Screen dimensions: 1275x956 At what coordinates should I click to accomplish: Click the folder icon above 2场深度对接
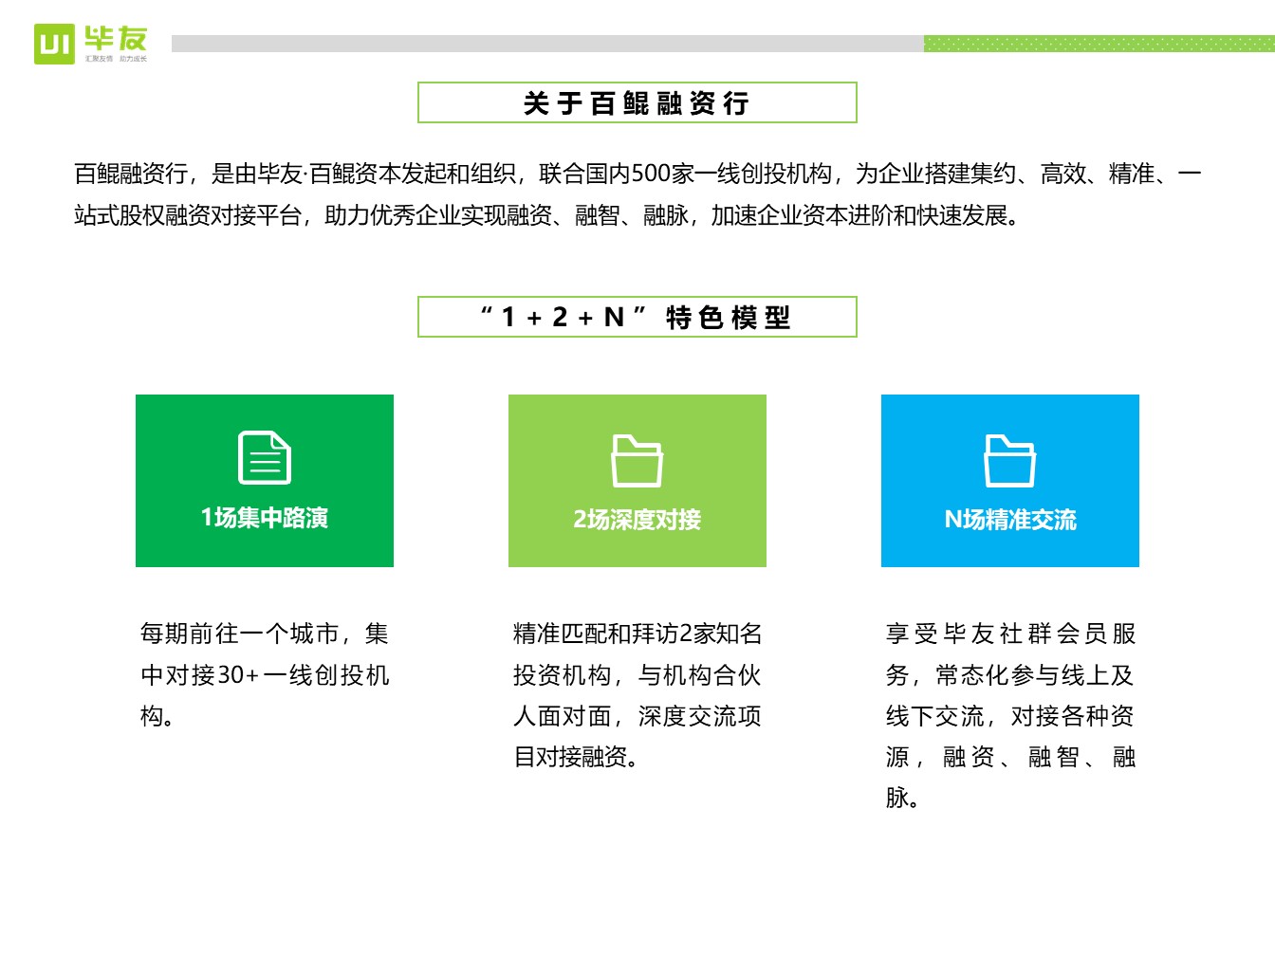pyautogui.click(x=637, y=461)
